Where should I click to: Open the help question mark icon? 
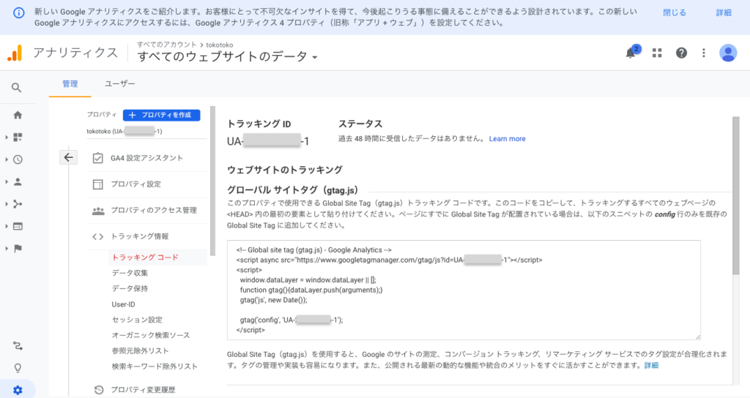(x=681, y=53)
